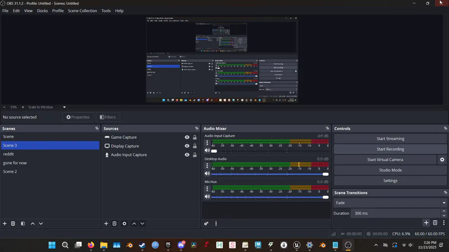Increase transition duration stepper up

[x=444, y=211]
